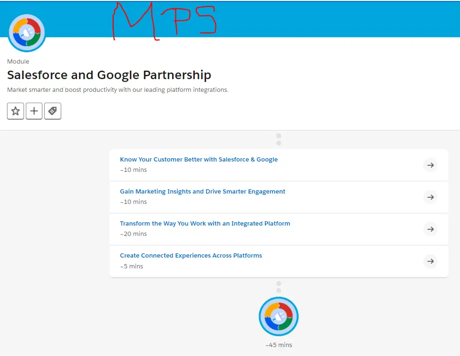Click the arrow for Transform the Way You Work

tap(430, 229)
